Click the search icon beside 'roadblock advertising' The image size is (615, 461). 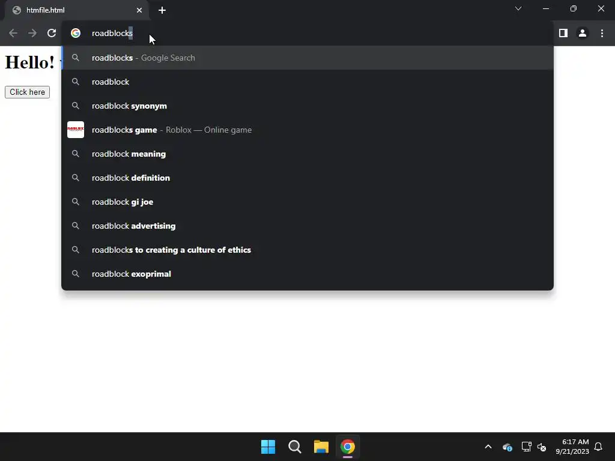[x=76, y=226]
